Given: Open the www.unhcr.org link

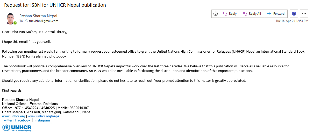Looking at the screenshot, I should (x=13, y=116).
